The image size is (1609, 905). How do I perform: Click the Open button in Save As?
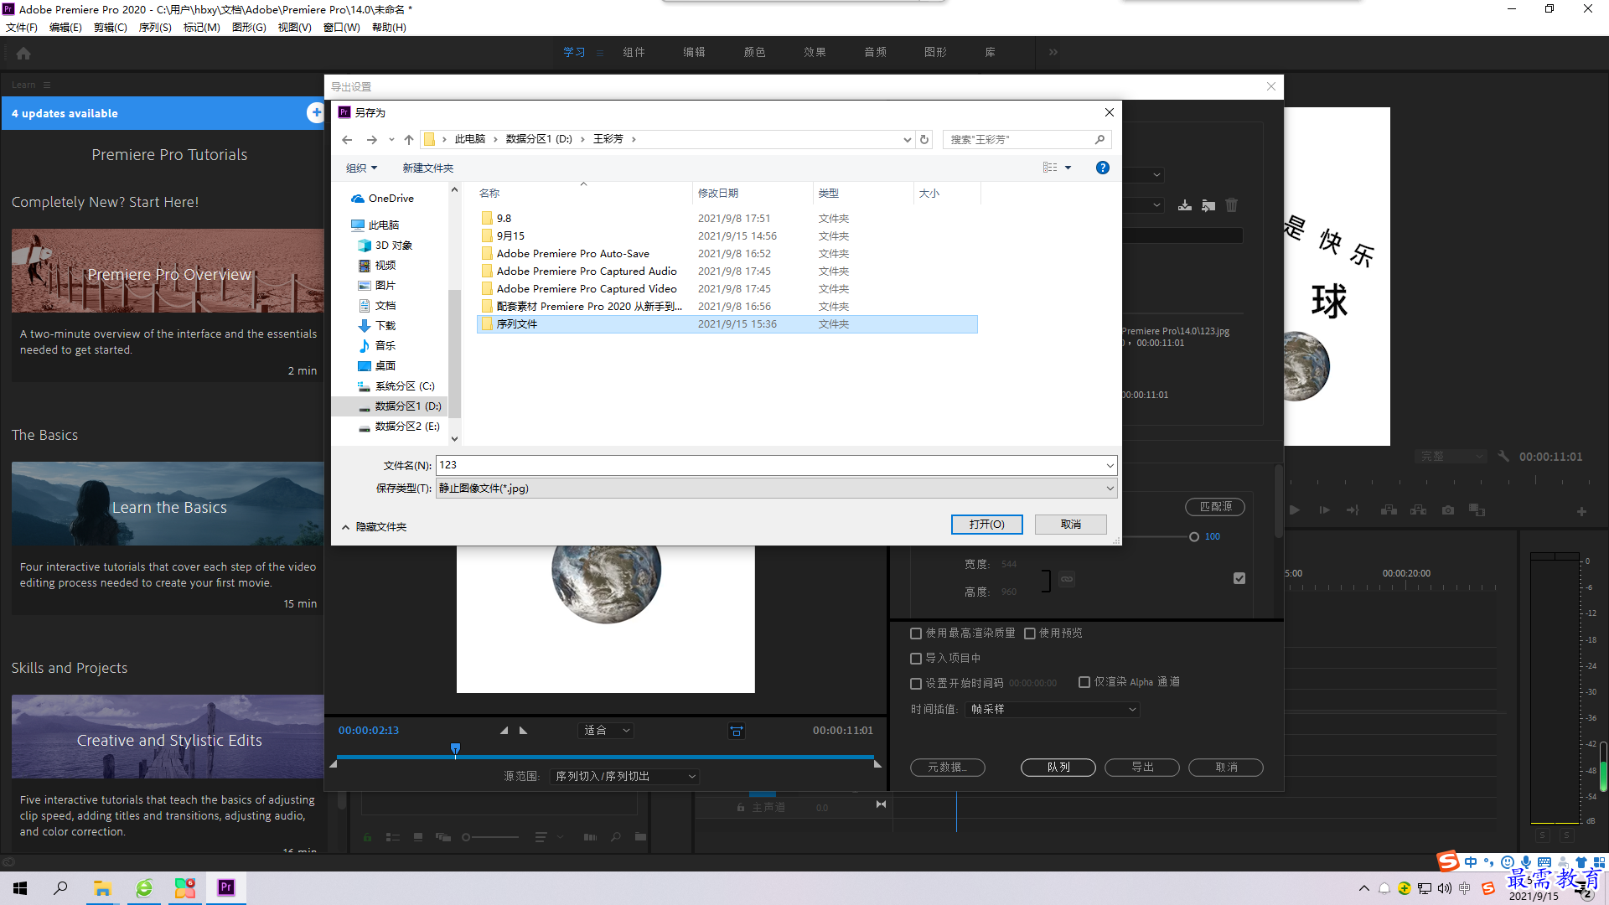pos(986,525)
